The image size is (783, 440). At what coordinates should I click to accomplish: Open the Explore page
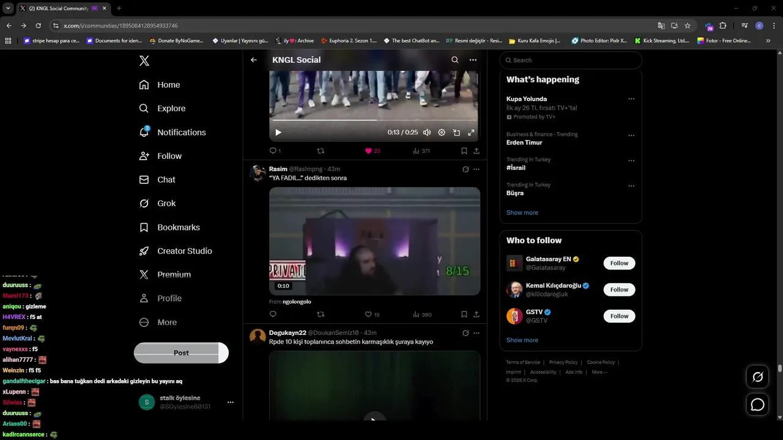pyautogui.click(x=162, y=109)
